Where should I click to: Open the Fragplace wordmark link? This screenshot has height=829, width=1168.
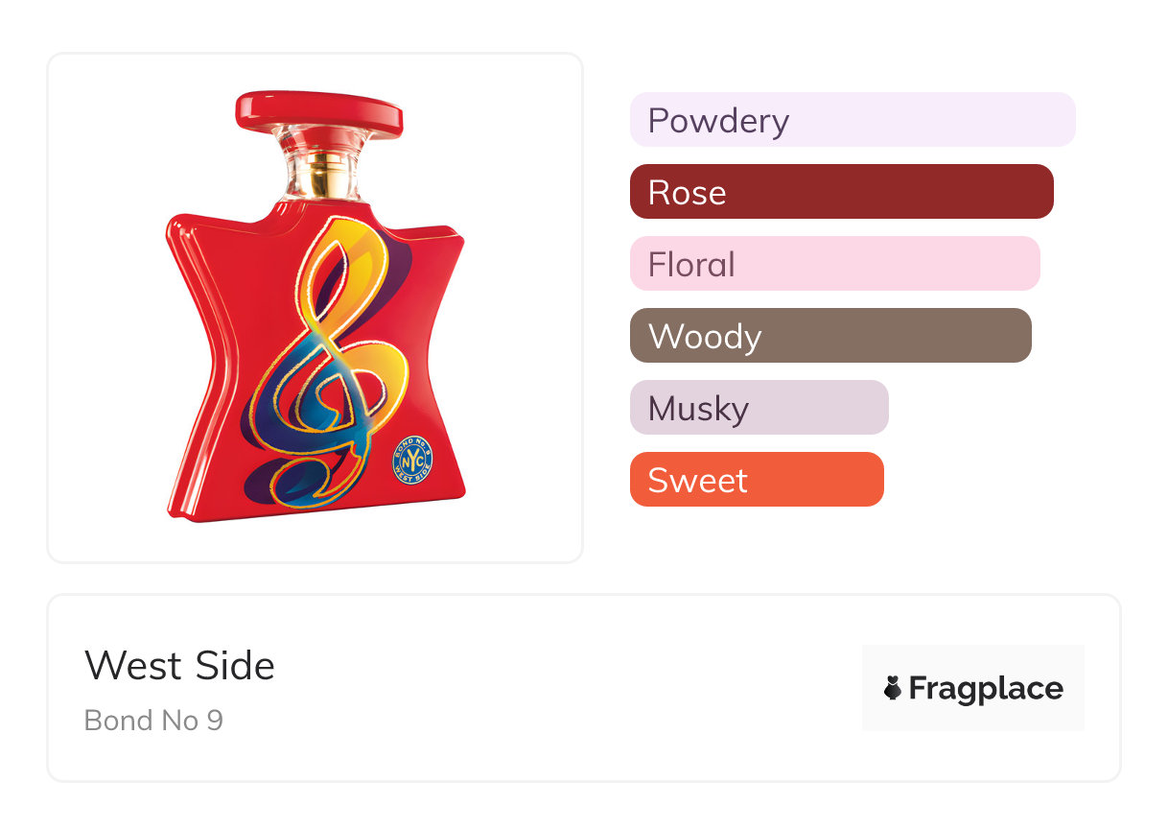pyautogui.click(x=986, y=688)
